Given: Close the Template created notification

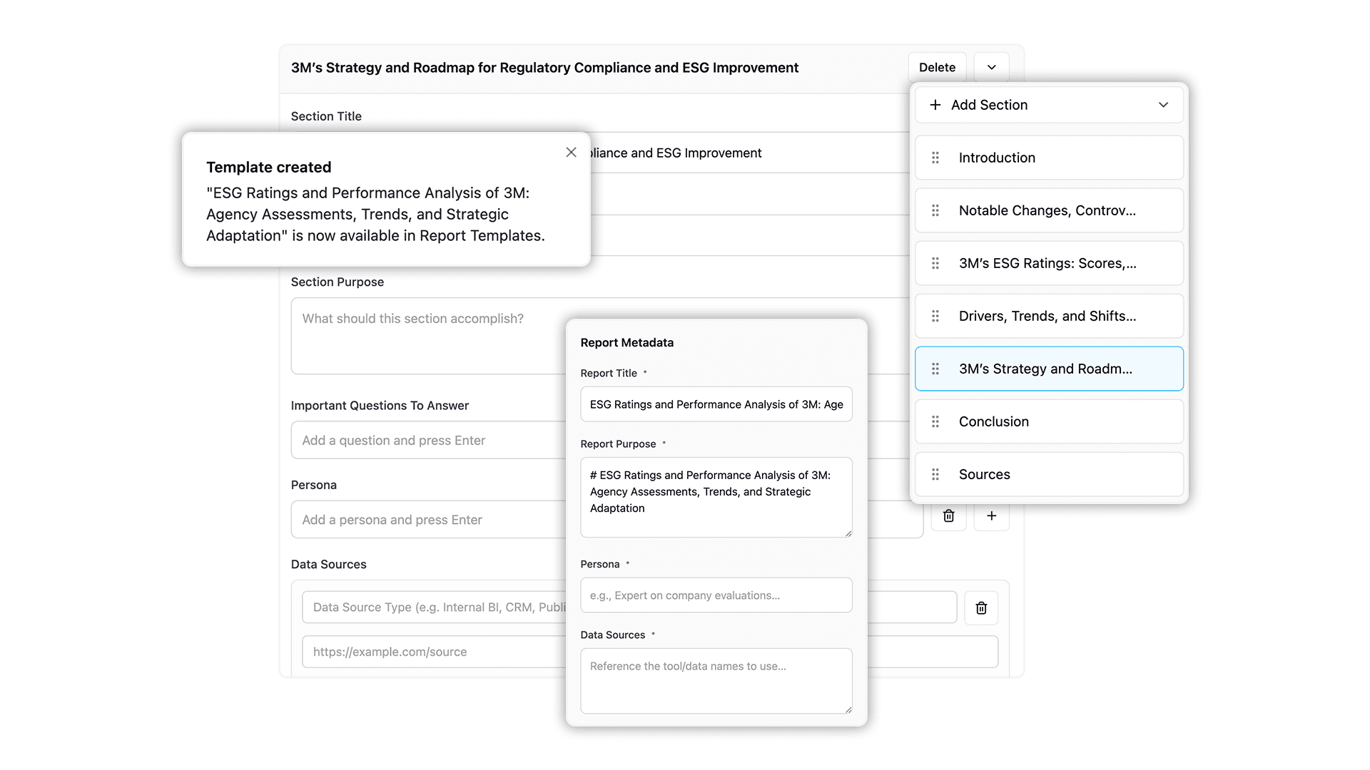Looking at the screenshot, I should pyautogui.click(x=571, y=153).
